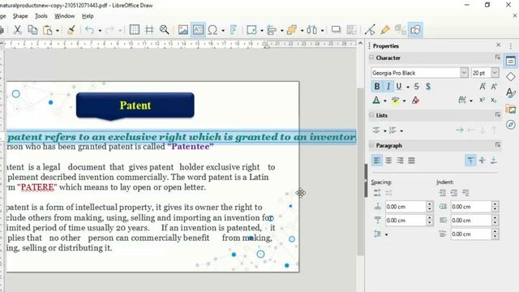Open Arrange objects tool
519x292 pixels.
pos(292,30)
